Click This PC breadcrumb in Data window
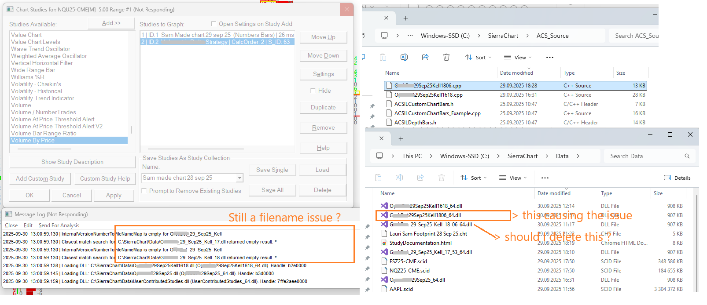 [412, 156]
